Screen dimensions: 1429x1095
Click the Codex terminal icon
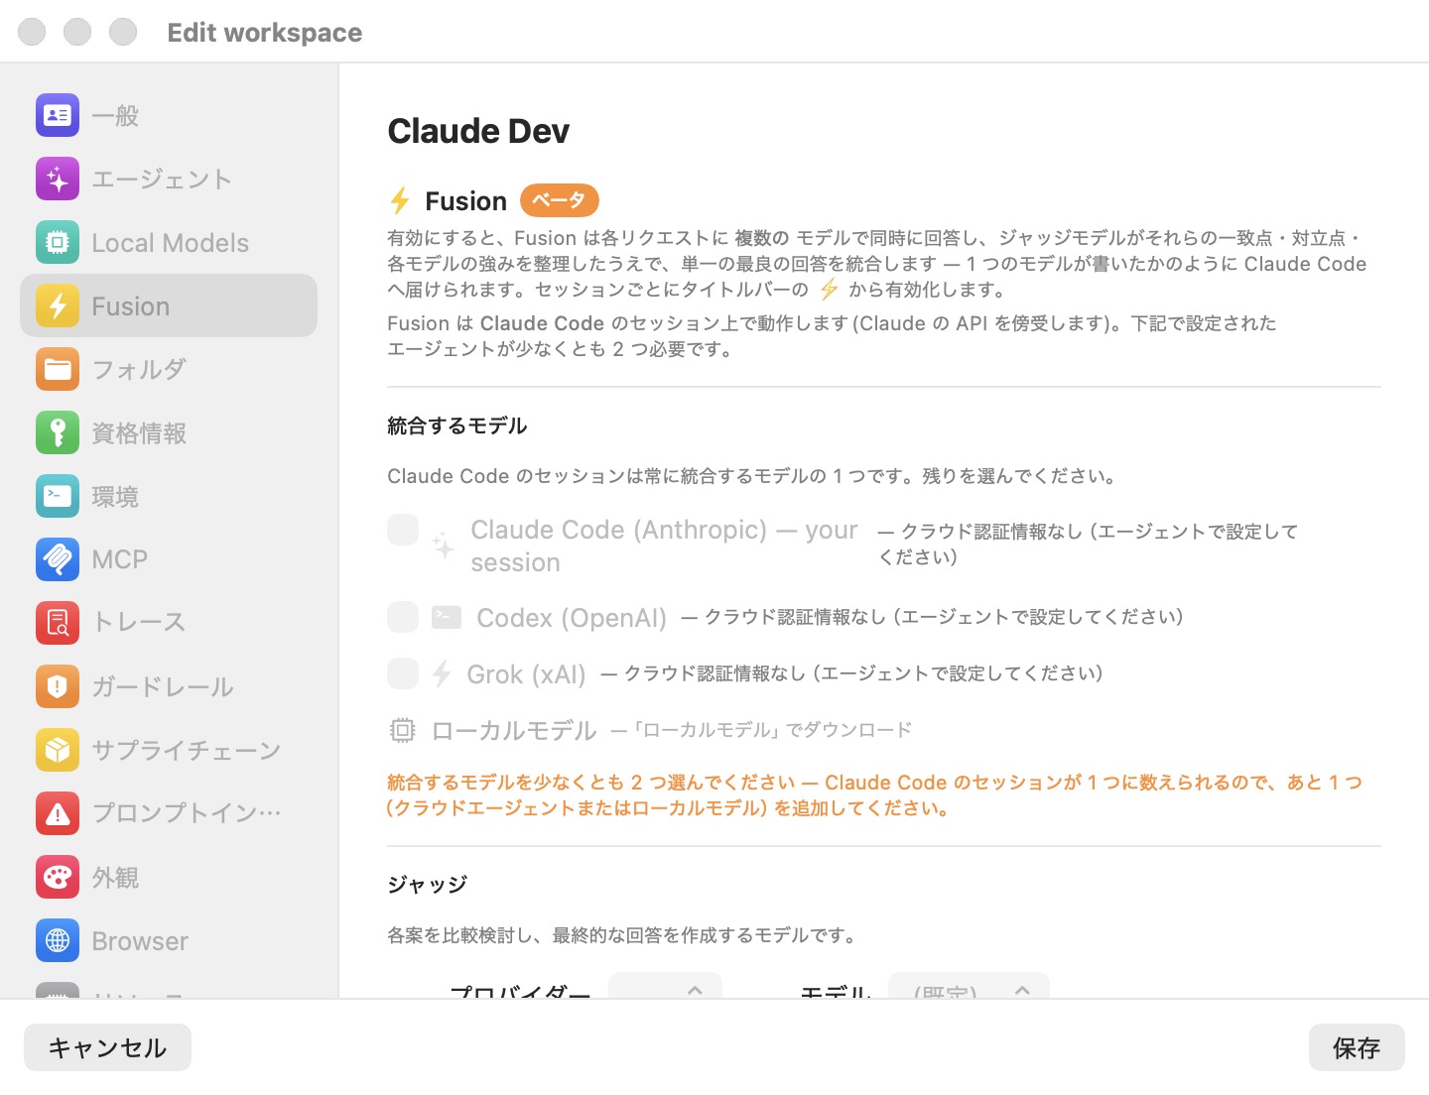pyautogui.click(x=447, y=618)
